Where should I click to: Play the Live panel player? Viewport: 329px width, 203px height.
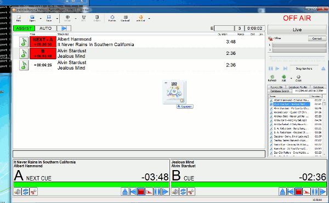(x=277, y=69)
